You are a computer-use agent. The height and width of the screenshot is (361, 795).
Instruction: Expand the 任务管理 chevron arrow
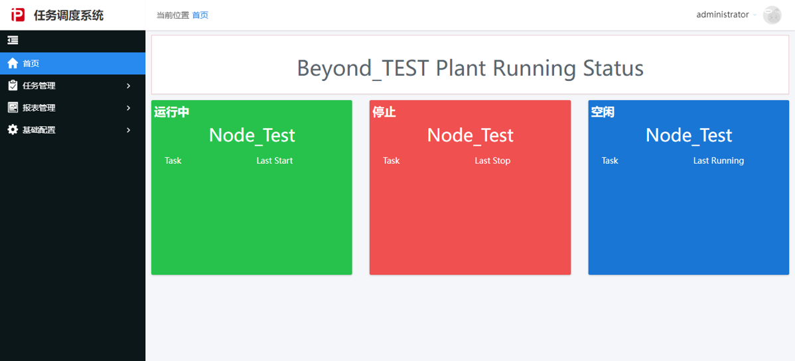(x=129, y=86)
